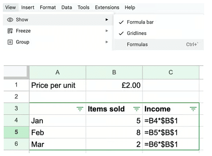Select the =B6*$B$1 formula cell
Image resolution: width=212 pixels, height=156 pixels.
[171, 144]
